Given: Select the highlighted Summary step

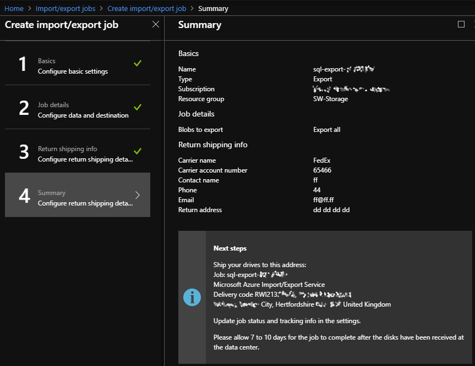Looking at the screenshot, I should tap(77, 195).
